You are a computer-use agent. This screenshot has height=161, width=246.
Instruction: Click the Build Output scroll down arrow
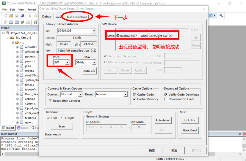(x=244, y=150)
